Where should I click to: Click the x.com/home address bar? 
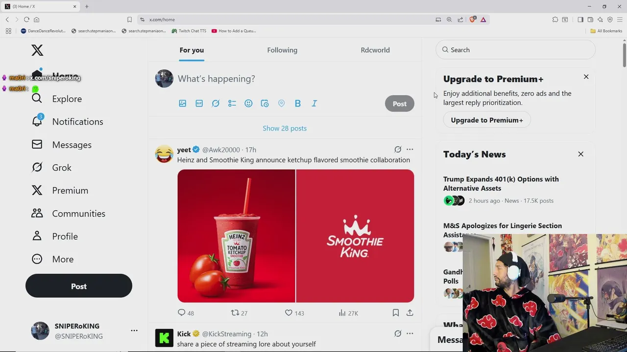289,20
